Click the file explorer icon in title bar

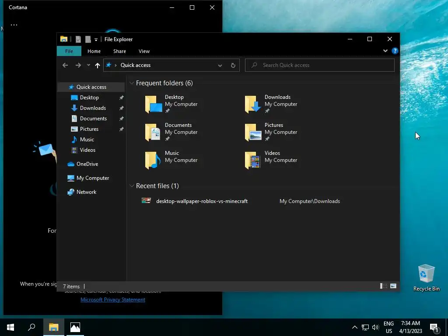tap(64, 39)
